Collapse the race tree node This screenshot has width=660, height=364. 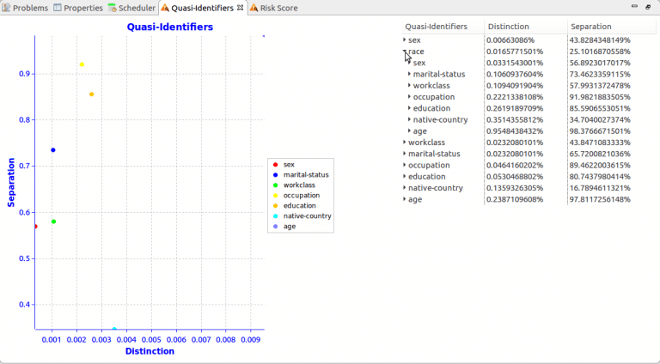[x=405, y=52]
